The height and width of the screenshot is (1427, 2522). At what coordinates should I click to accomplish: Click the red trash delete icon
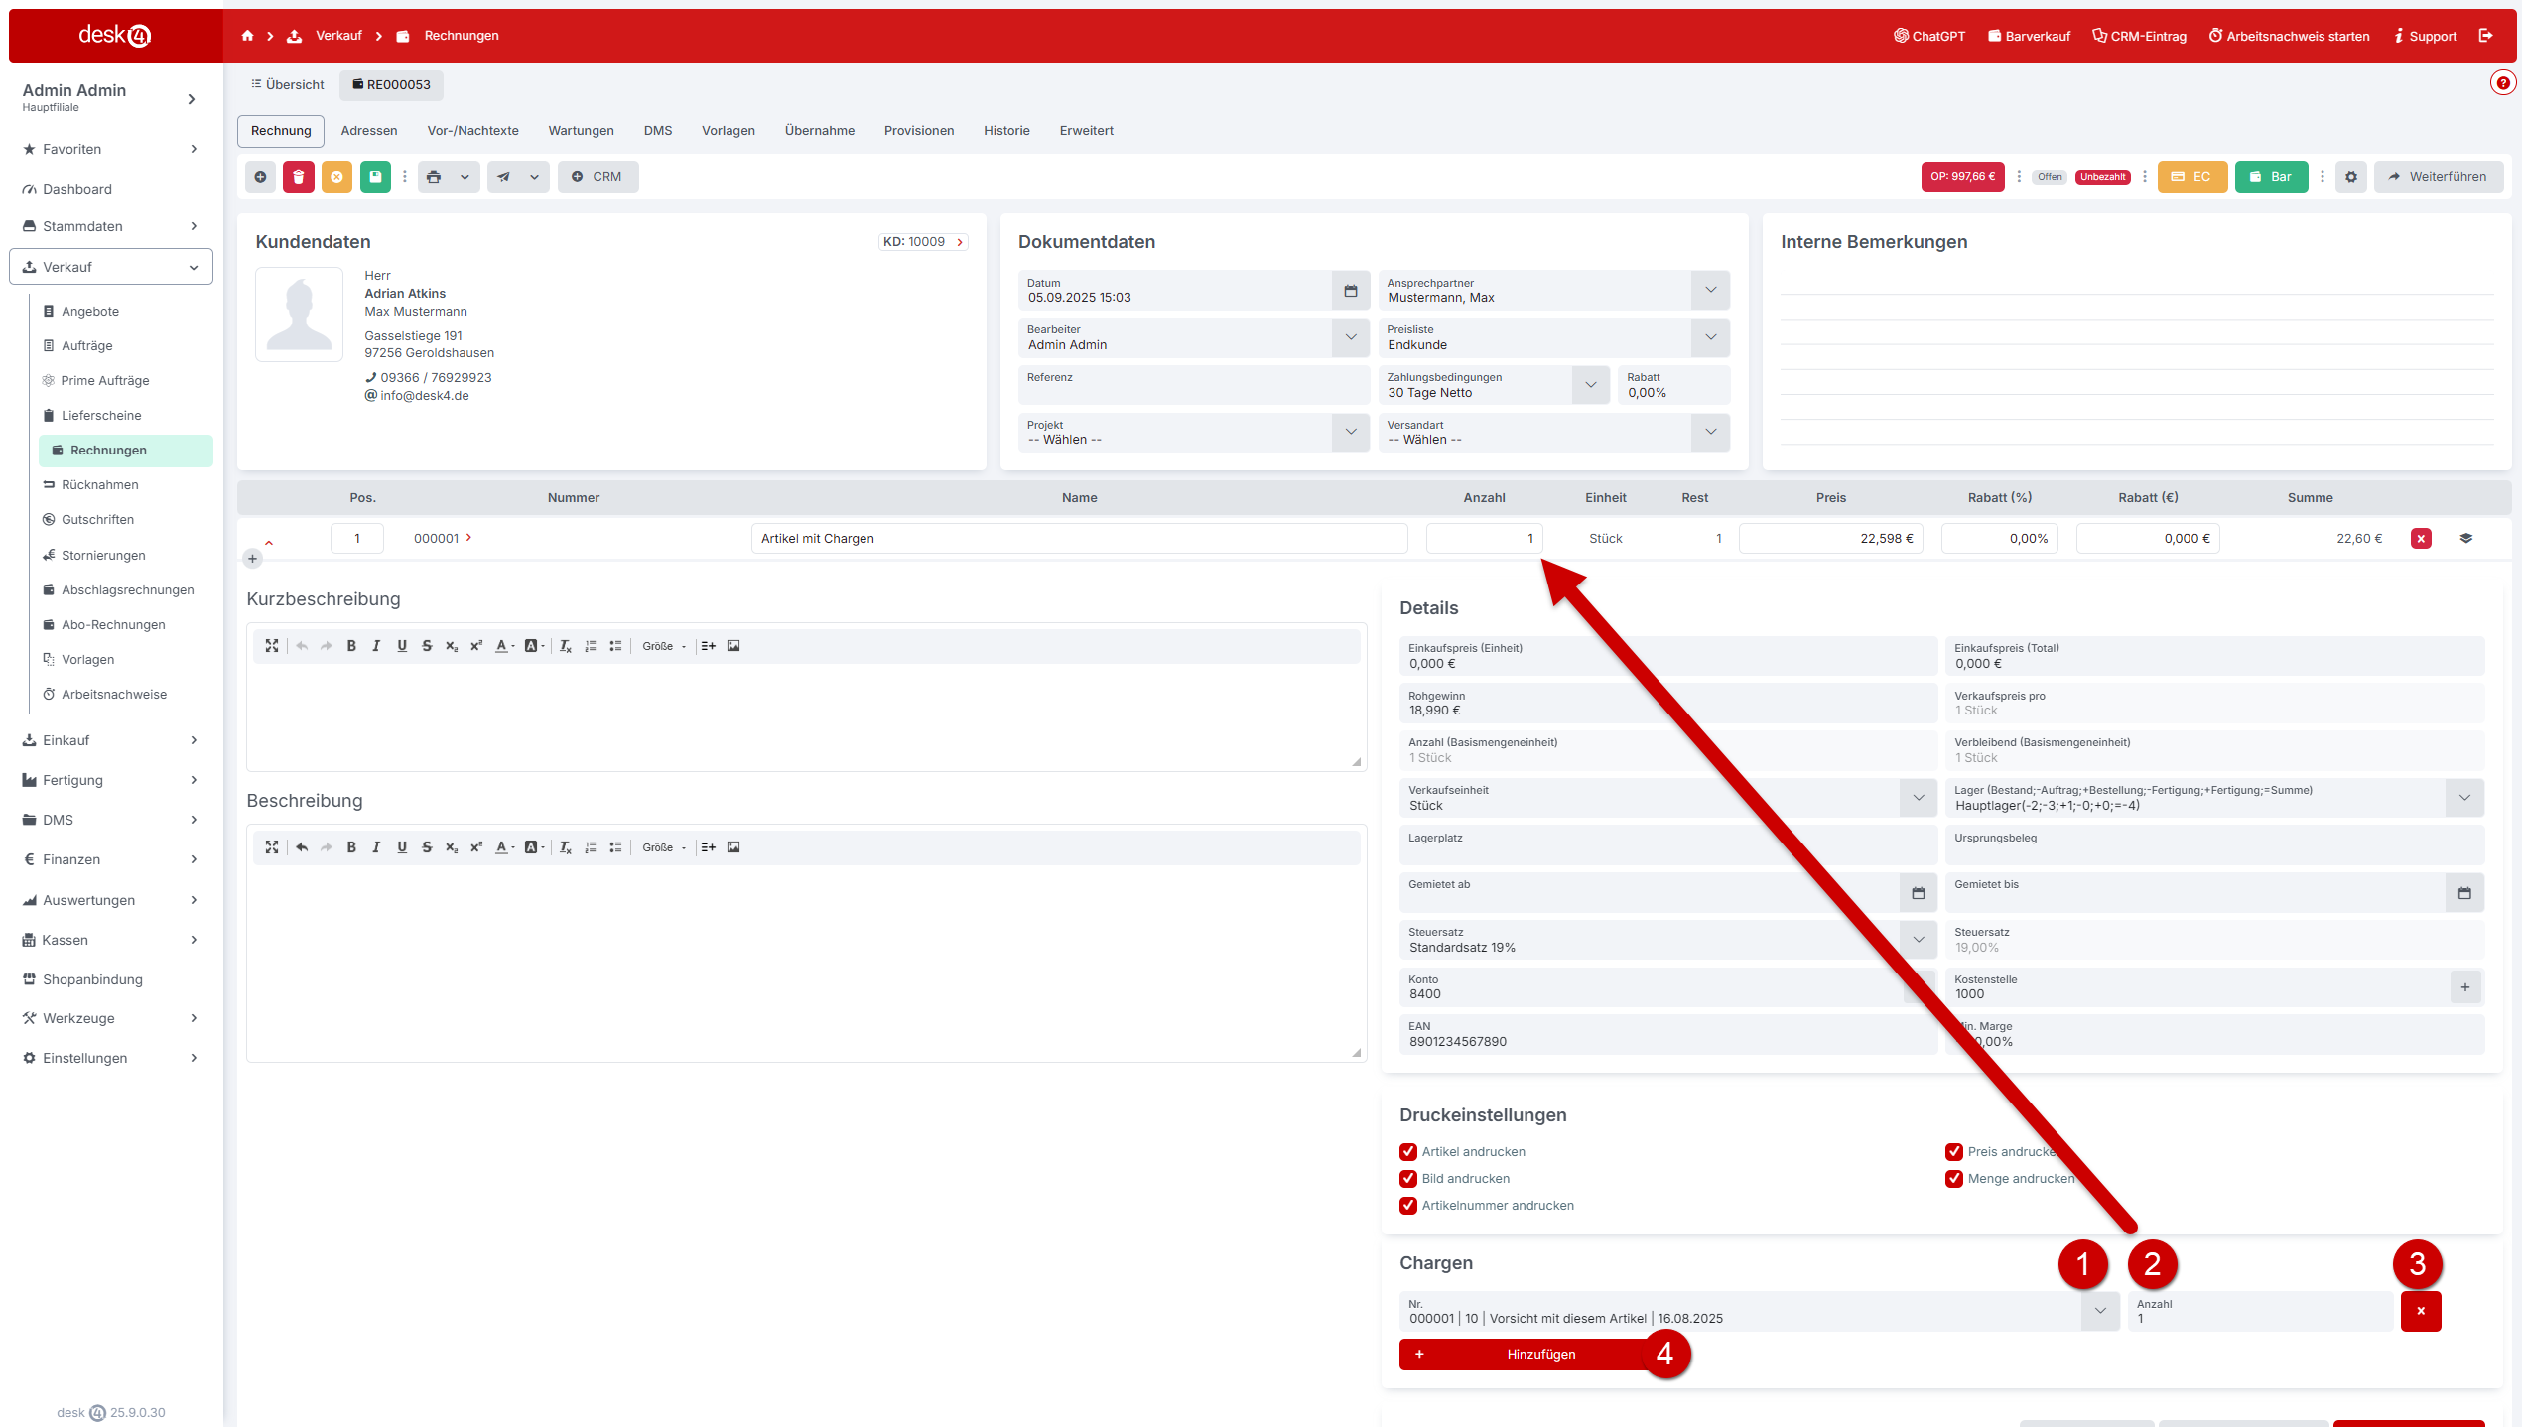pos(298,177)
